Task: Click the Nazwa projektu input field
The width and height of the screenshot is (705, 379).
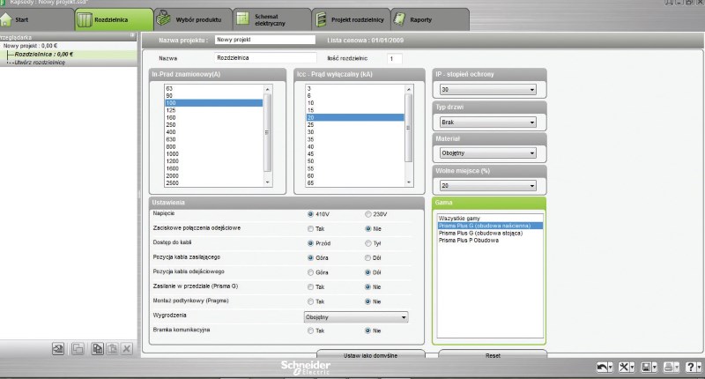Action: click(265, 40)
